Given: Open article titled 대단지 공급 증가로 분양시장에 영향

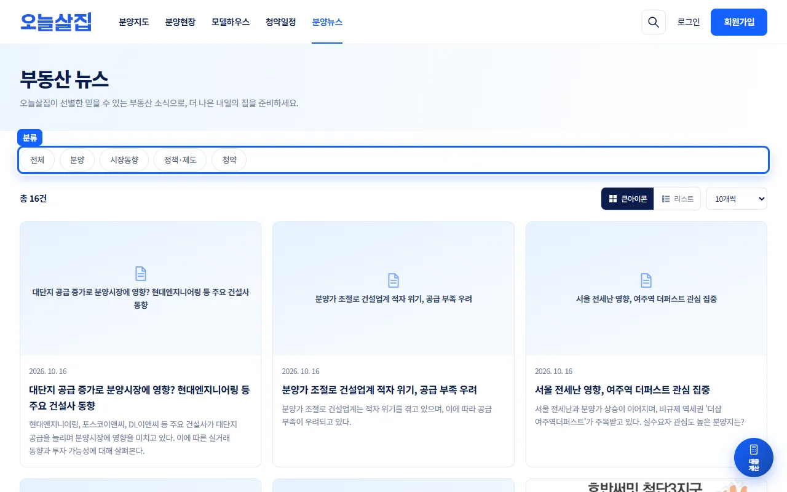Looking at the screenshot, I should [x=140, y=398].
